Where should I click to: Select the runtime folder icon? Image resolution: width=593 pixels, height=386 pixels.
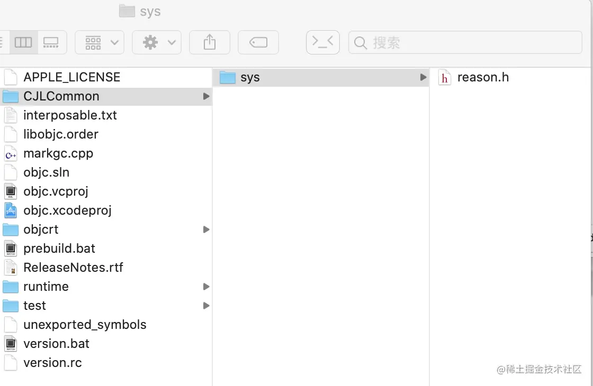tap(11, 286)
